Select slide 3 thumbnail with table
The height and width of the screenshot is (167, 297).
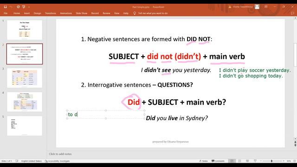point(25,78)
